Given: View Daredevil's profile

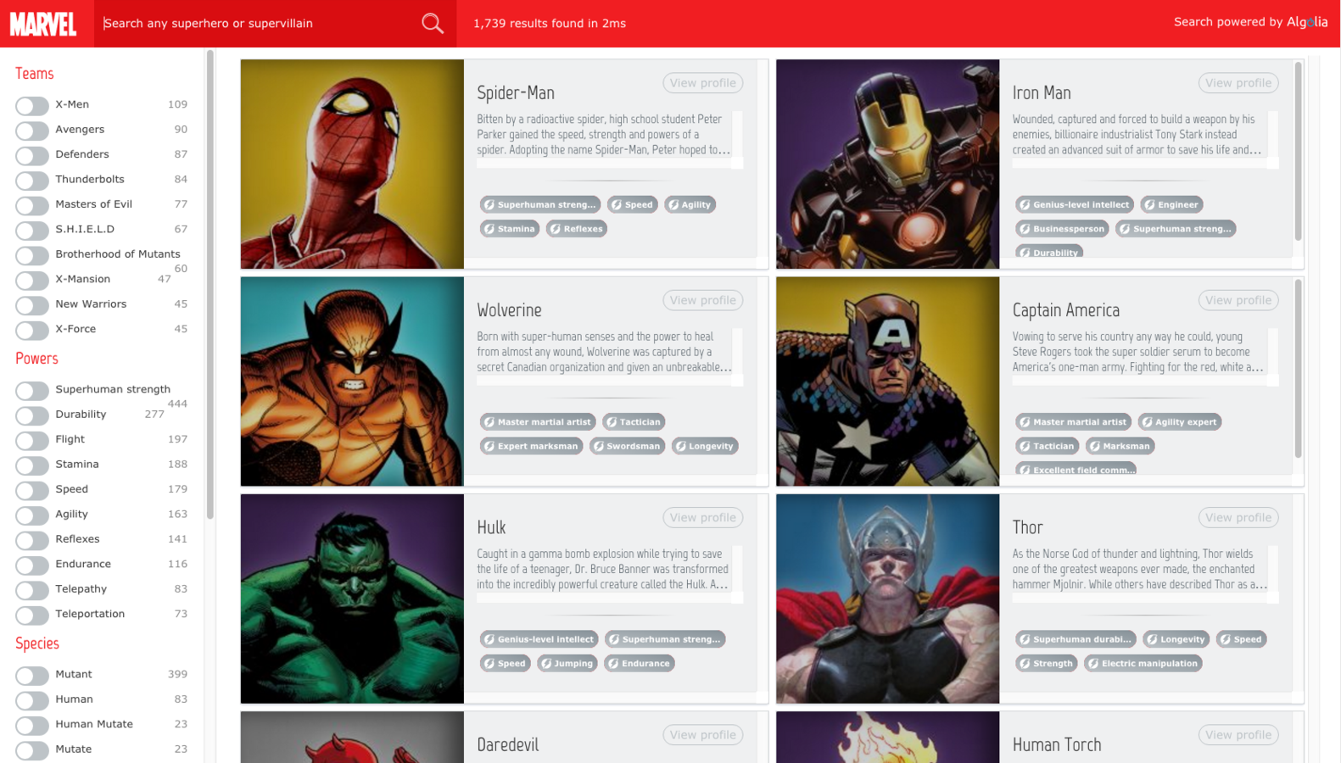Looking at the screenshot, I should point(703,735).
